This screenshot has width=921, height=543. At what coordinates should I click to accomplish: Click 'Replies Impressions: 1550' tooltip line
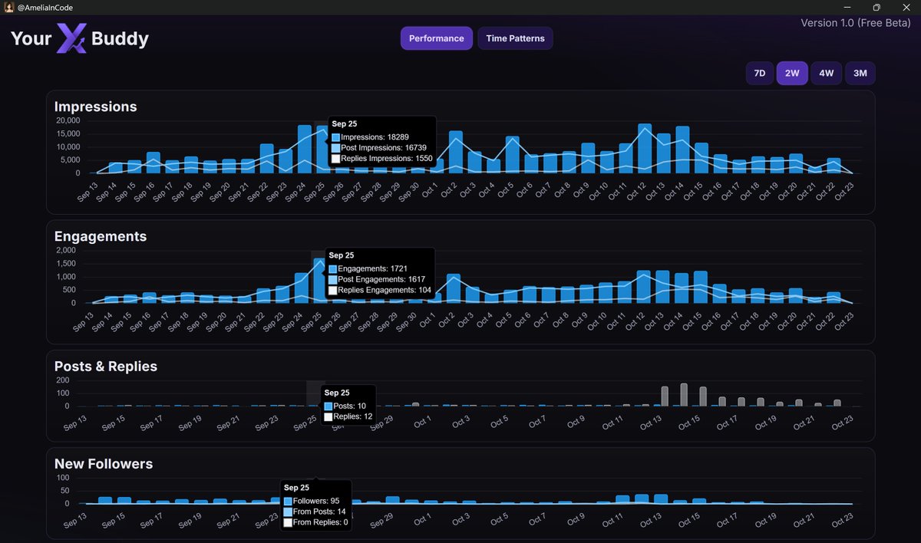(386, 159)
